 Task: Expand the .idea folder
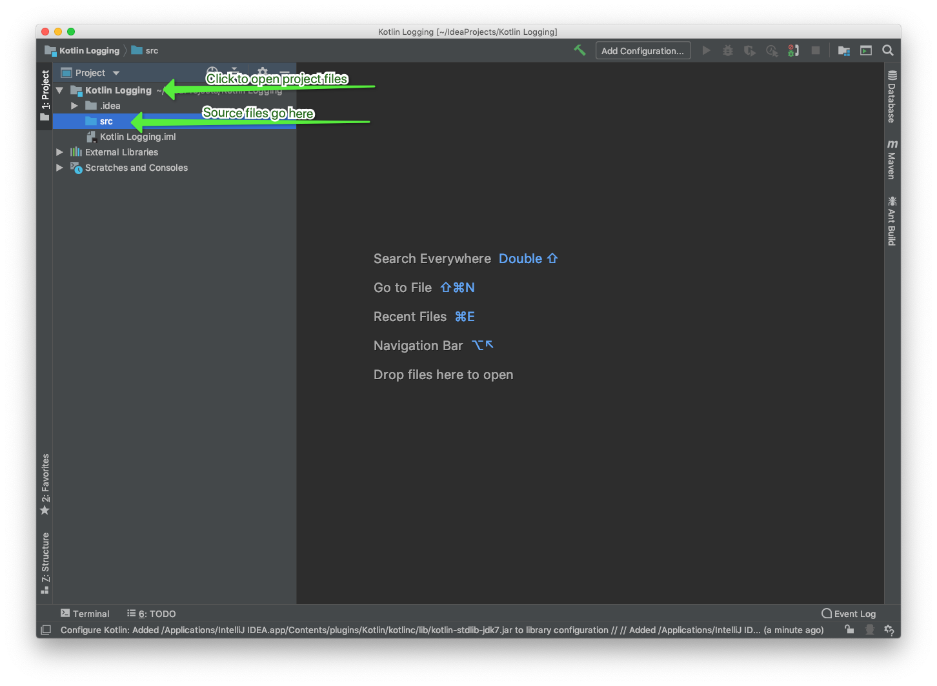(74, 106)
